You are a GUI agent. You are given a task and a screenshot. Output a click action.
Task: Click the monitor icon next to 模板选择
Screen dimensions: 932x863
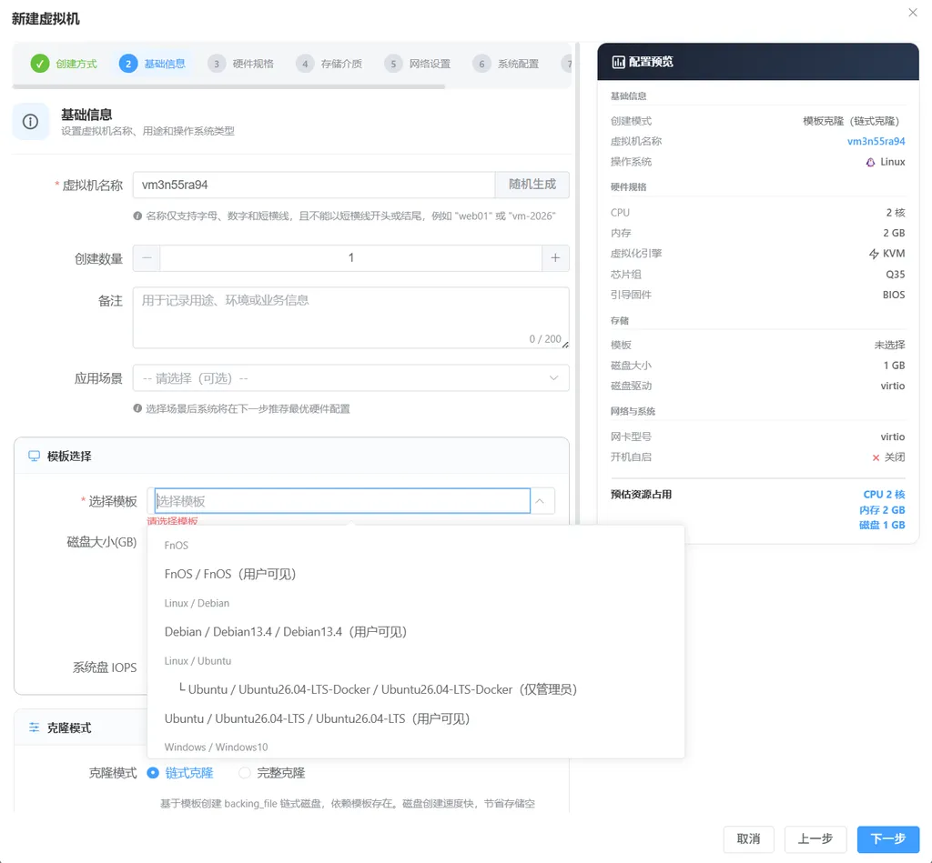pyautogui.click(x=34, y=457)
